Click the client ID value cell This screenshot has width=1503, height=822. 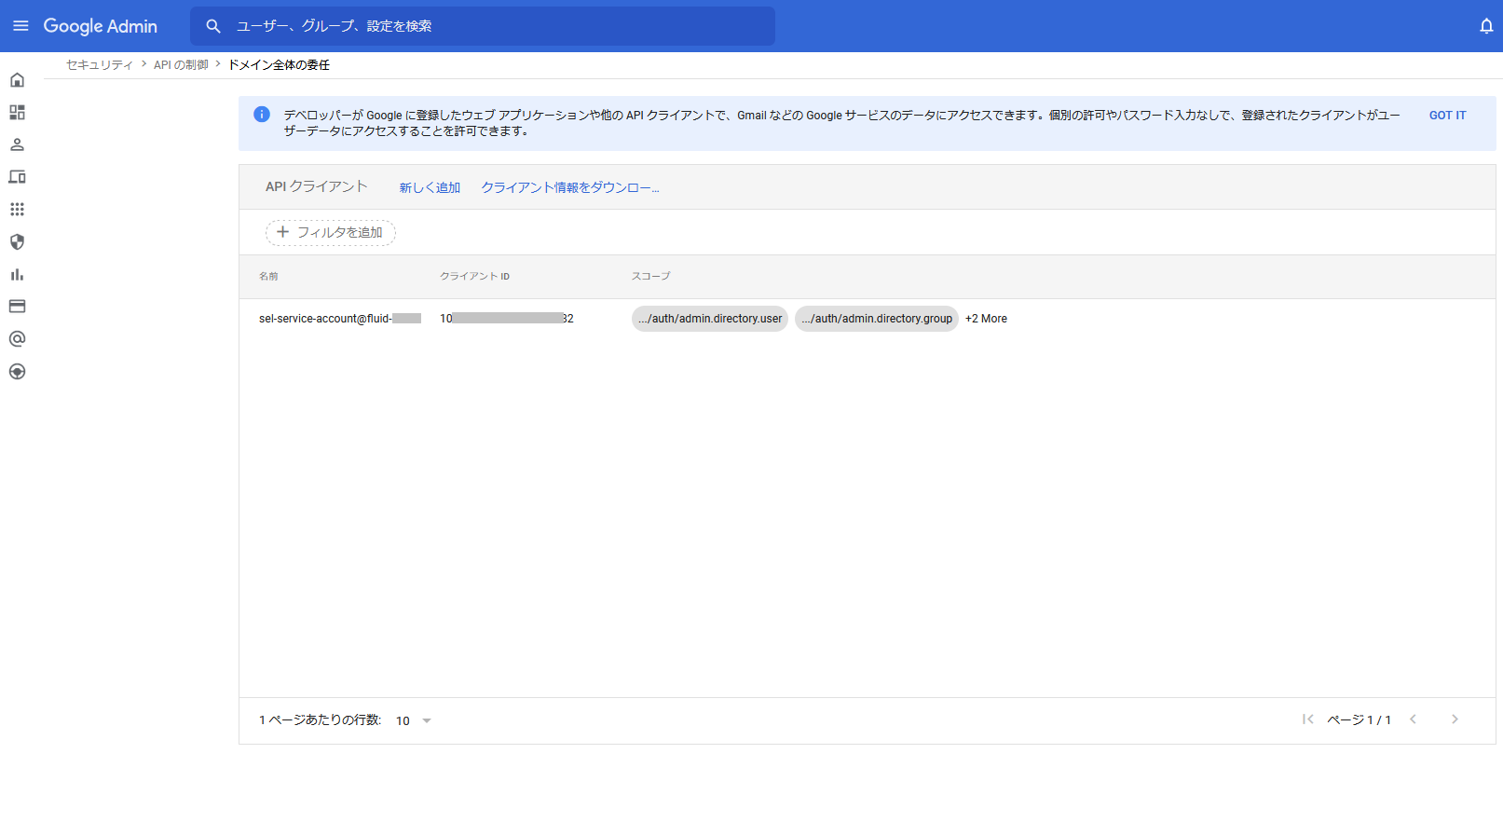[507, 319]
